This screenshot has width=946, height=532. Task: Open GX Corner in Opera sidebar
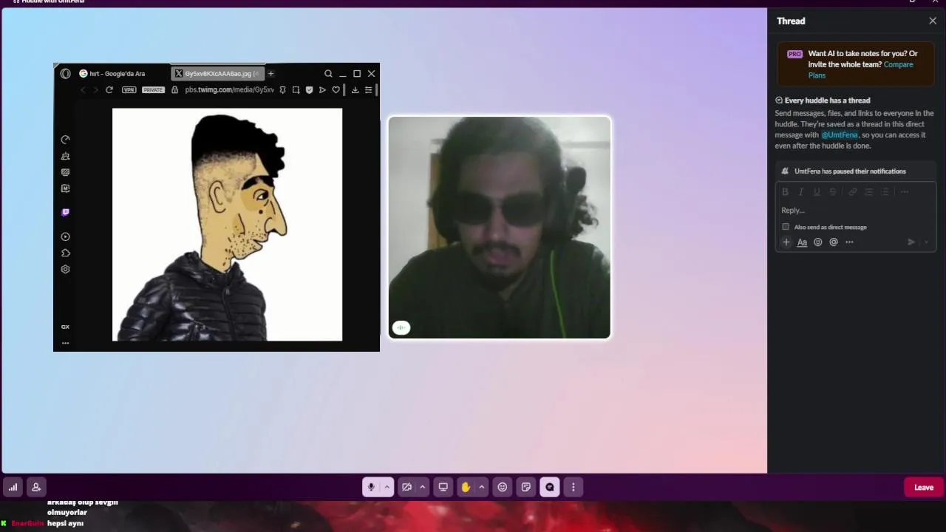65,327
